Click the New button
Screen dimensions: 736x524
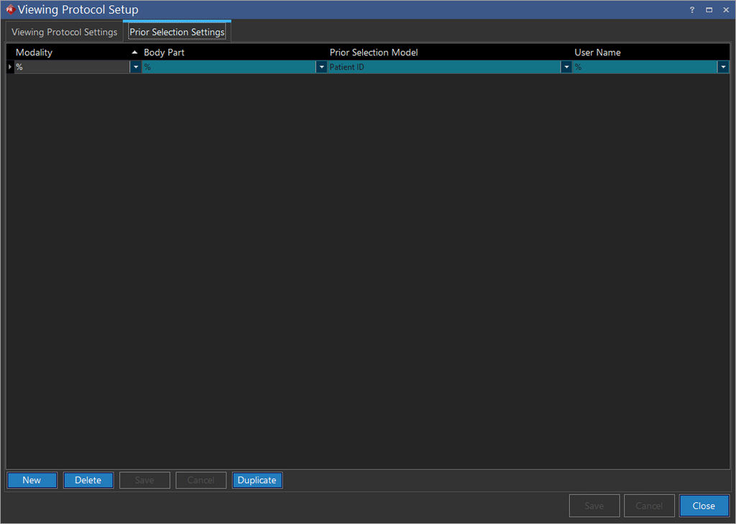pyautogui.click(x=32, y=480)
